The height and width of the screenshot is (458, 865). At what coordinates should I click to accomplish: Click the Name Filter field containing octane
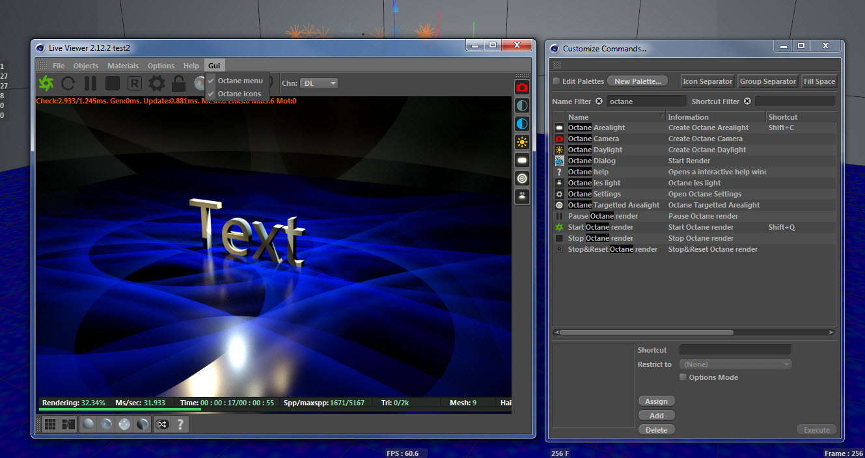coord(646,101)
